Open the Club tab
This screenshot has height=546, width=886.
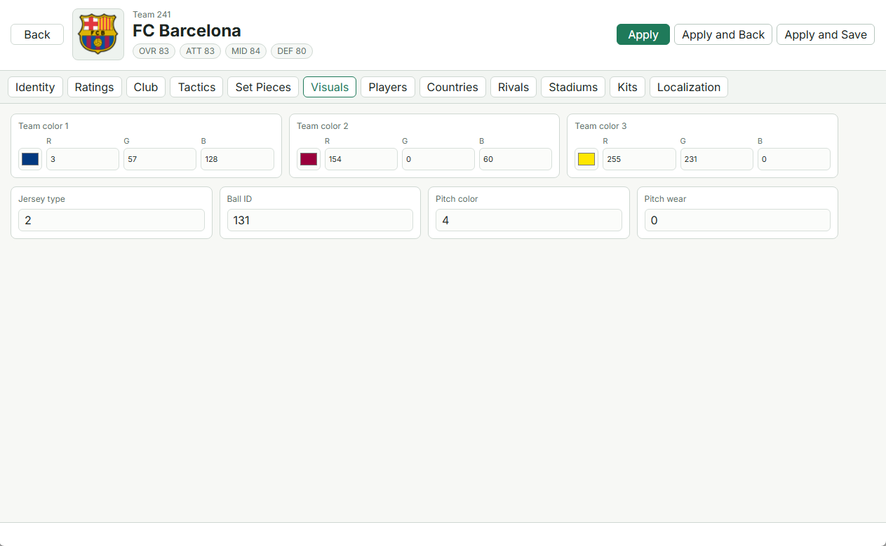[x=146, y=87]
